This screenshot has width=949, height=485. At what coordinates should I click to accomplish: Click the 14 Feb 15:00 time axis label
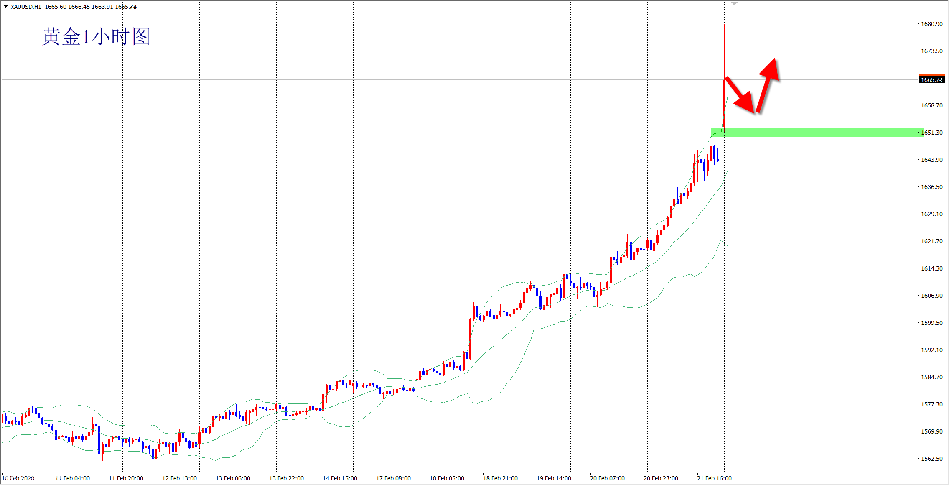pyautogui.click(x=340, y=478)
